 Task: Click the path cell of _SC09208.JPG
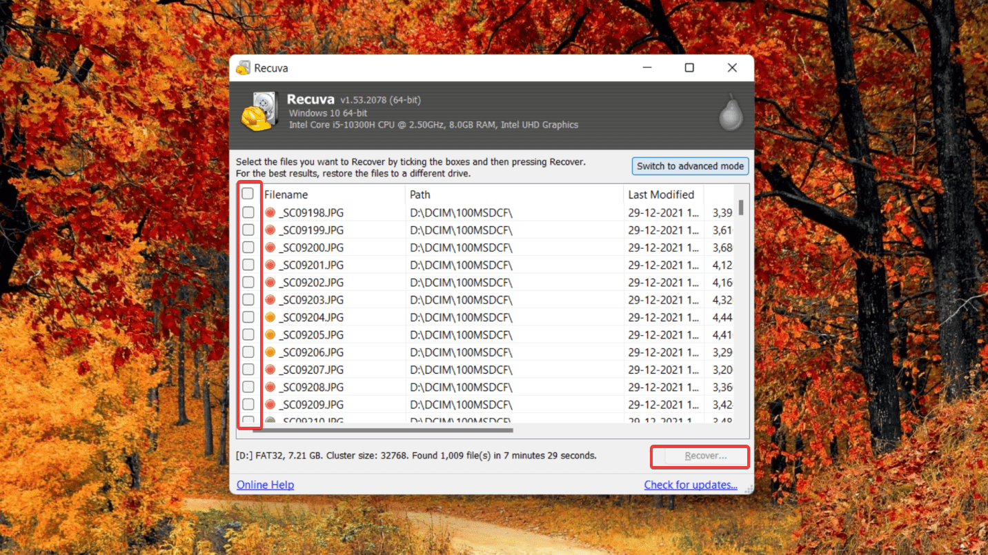(462, 387)
